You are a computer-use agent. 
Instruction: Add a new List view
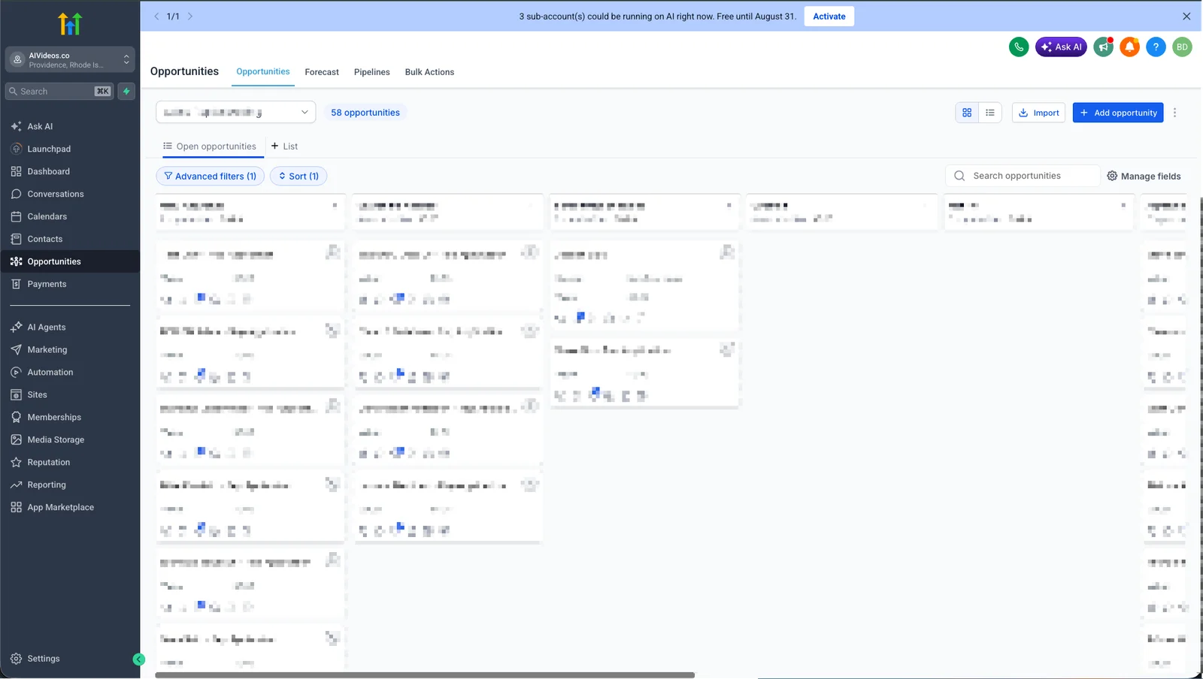(285, 146)
